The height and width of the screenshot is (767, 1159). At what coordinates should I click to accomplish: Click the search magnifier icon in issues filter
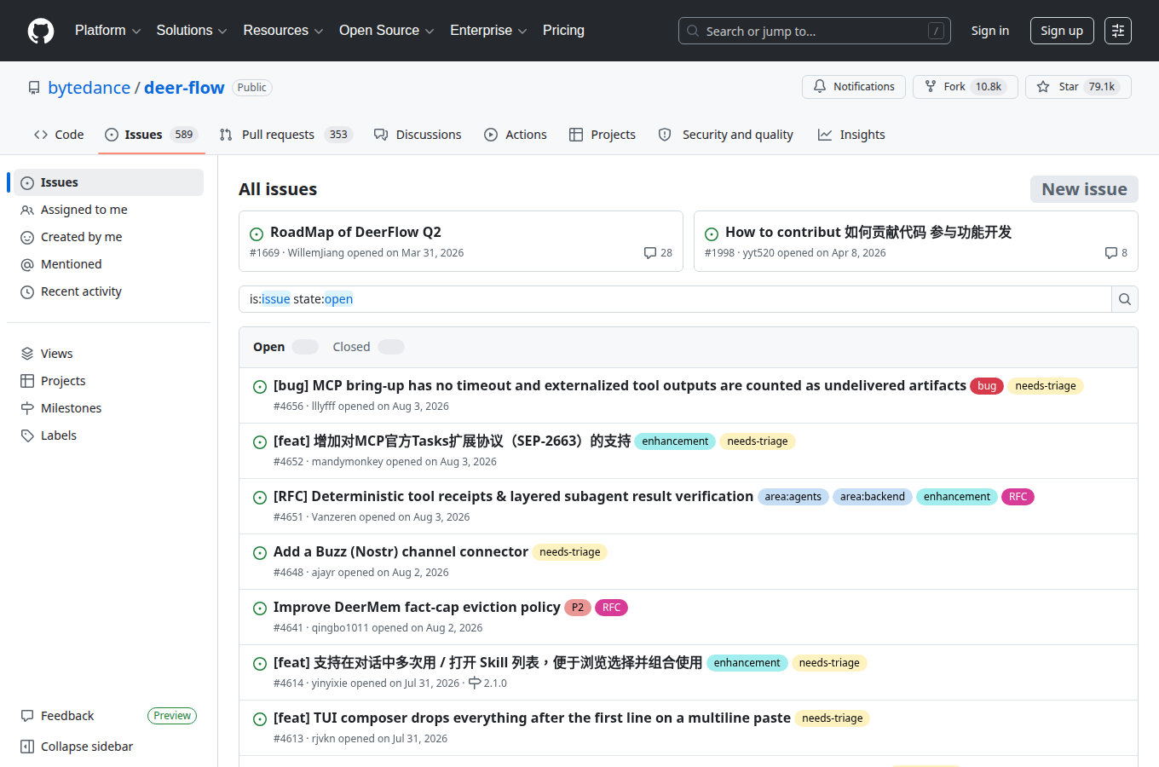[1125, 299]
